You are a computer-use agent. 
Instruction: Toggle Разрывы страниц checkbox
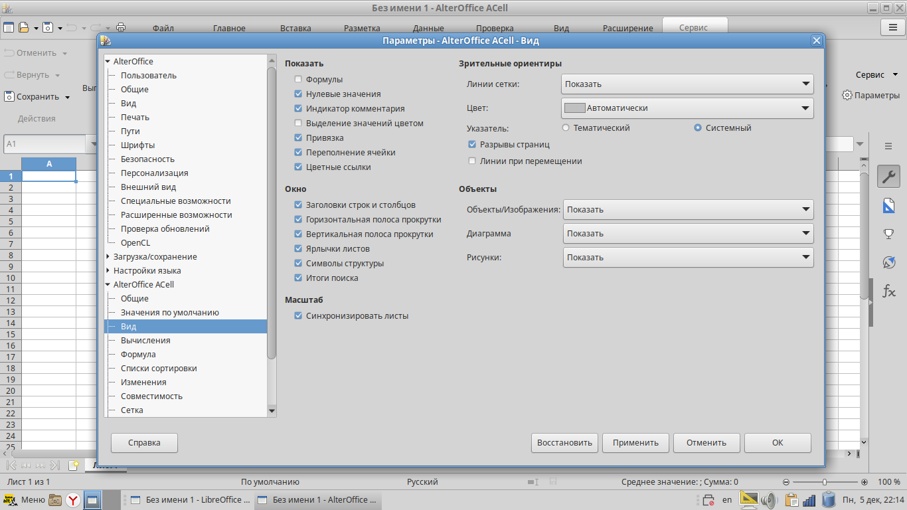tap(472, 144)
